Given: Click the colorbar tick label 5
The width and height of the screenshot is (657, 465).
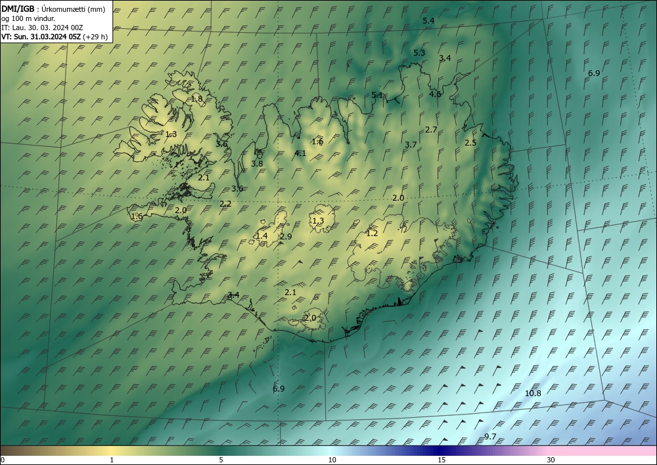Looking at the screenshot, I should click(x=221, y=460).
